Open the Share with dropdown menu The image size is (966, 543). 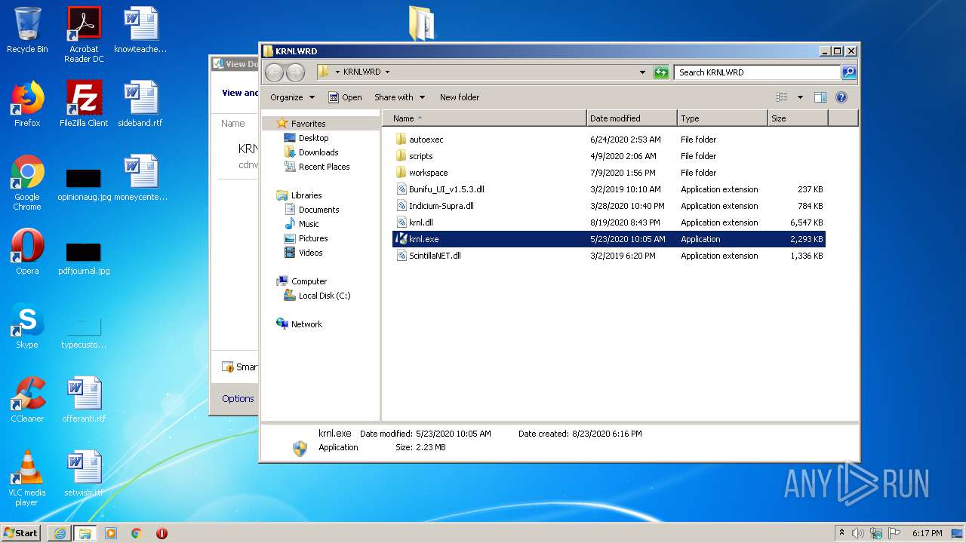pos(399,97)
